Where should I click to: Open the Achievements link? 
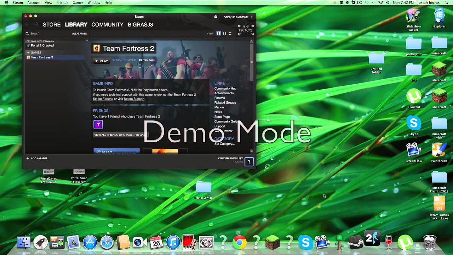[x=224, y=93]
